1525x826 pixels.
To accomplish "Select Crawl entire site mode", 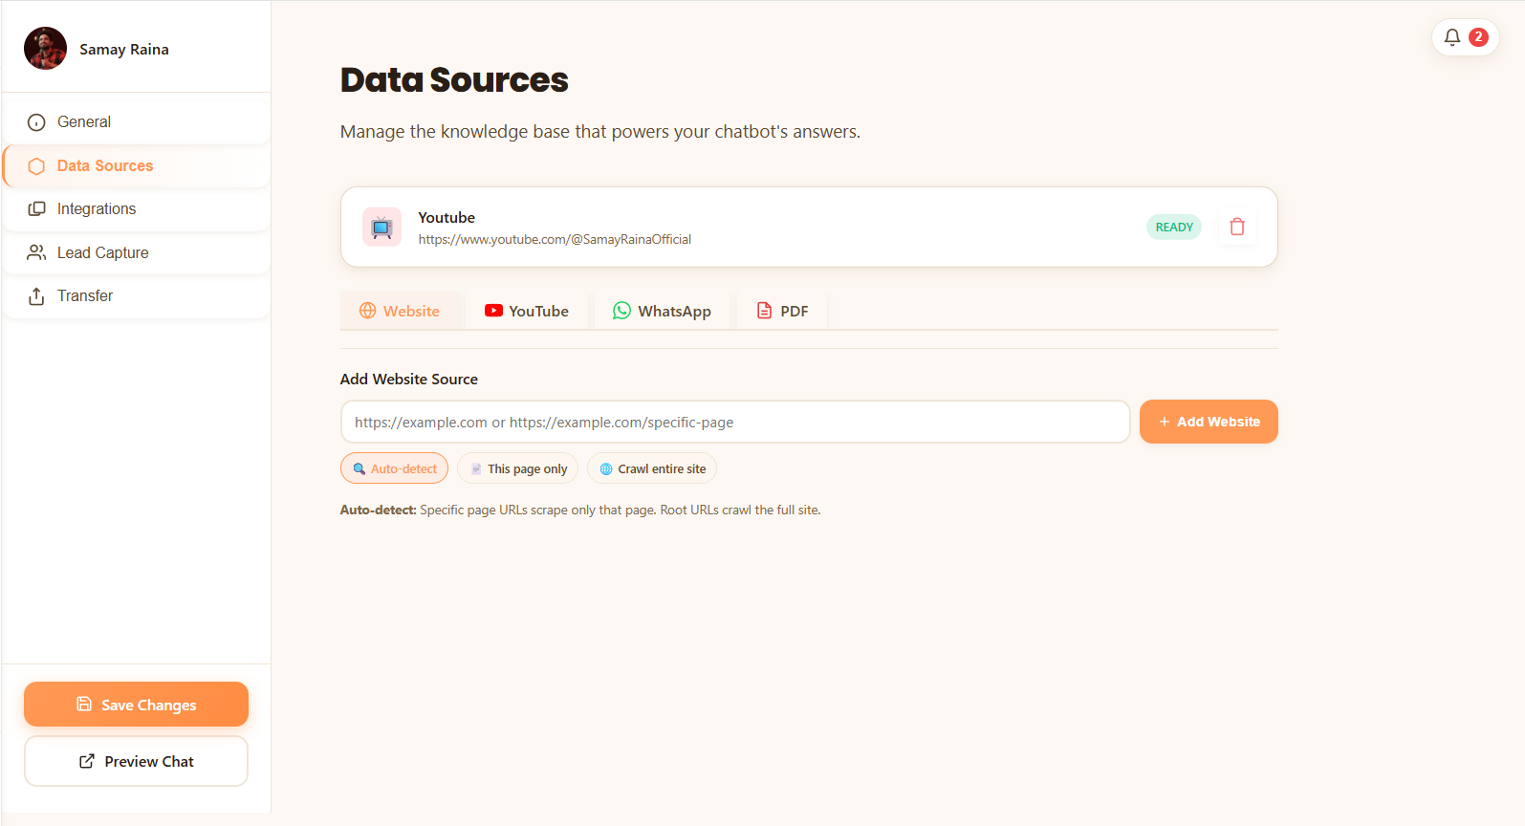I will coord(652,468).
